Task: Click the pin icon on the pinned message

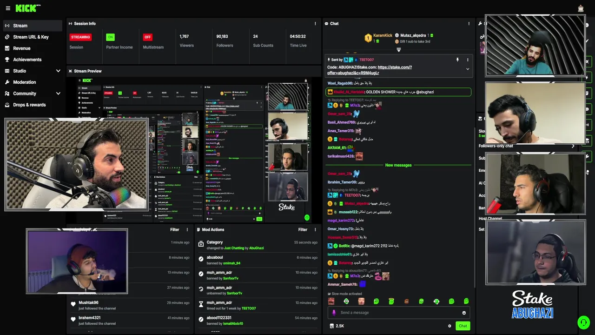Action: click(x=457, y=60)
